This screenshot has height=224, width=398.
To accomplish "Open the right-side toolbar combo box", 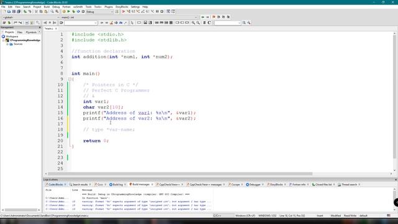I will (x=228, y=23).
